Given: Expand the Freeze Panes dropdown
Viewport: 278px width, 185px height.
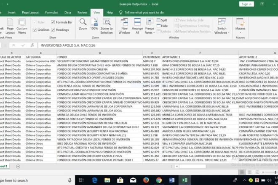Looking at the screenshot, I should point(150,26).
